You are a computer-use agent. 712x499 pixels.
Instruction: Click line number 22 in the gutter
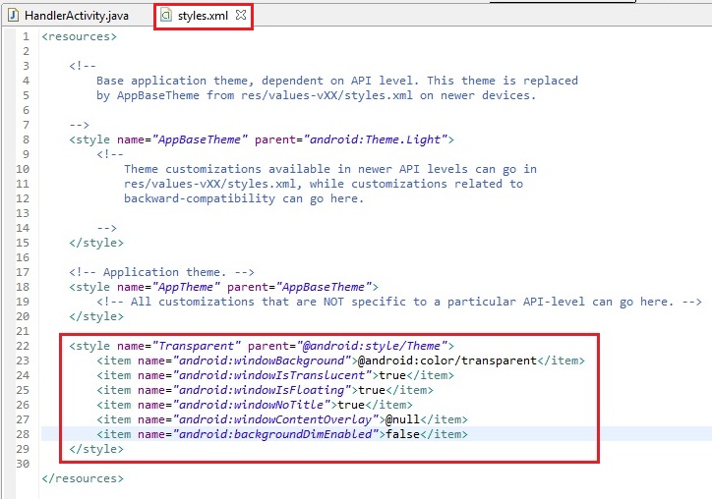pyautogui.click(x=23, y=346)
